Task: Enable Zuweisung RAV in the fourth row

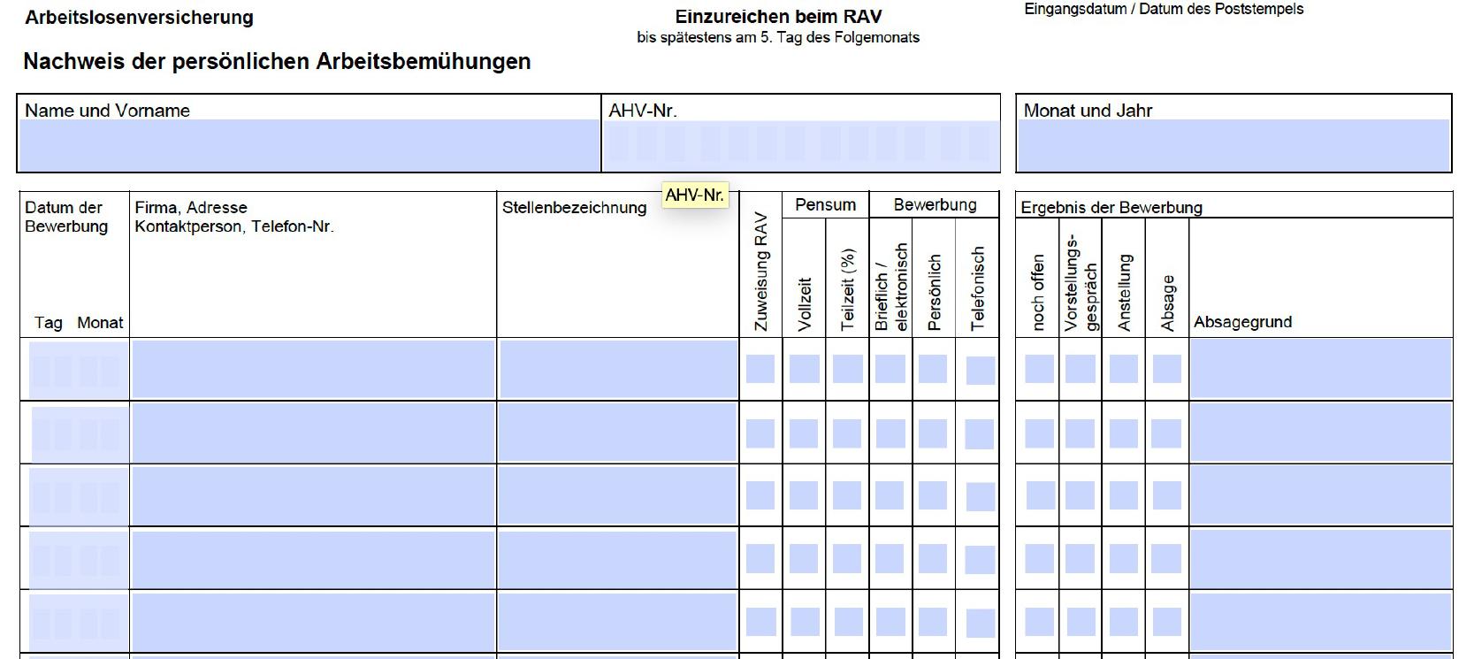Action: [760, 558]
